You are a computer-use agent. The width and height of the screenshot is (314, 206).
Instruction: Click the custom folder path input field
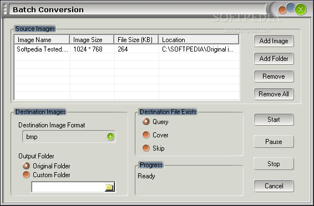tap(68, 187)
